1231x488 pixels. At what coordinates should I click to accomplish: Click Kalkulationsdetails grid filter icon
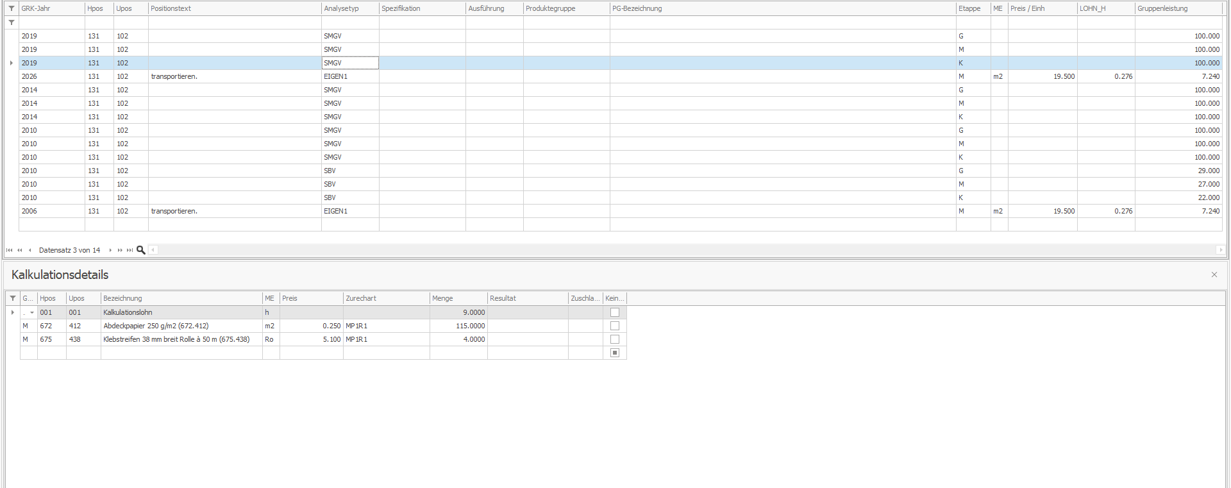tap(13, 298)
